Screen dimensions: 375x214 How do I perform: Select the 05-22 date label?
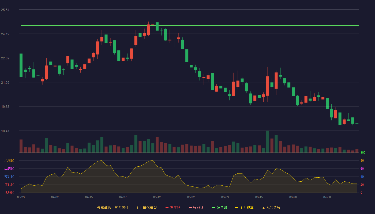191,197
